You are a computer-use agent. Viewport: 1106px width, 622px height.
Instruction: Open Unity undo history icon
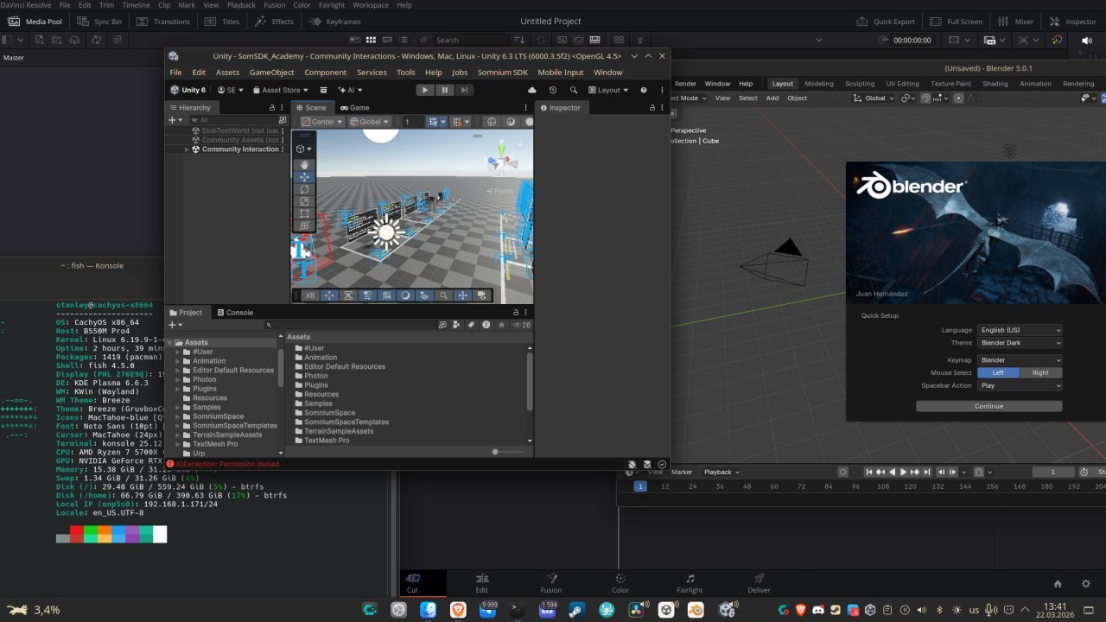click(x=553, y=90)
